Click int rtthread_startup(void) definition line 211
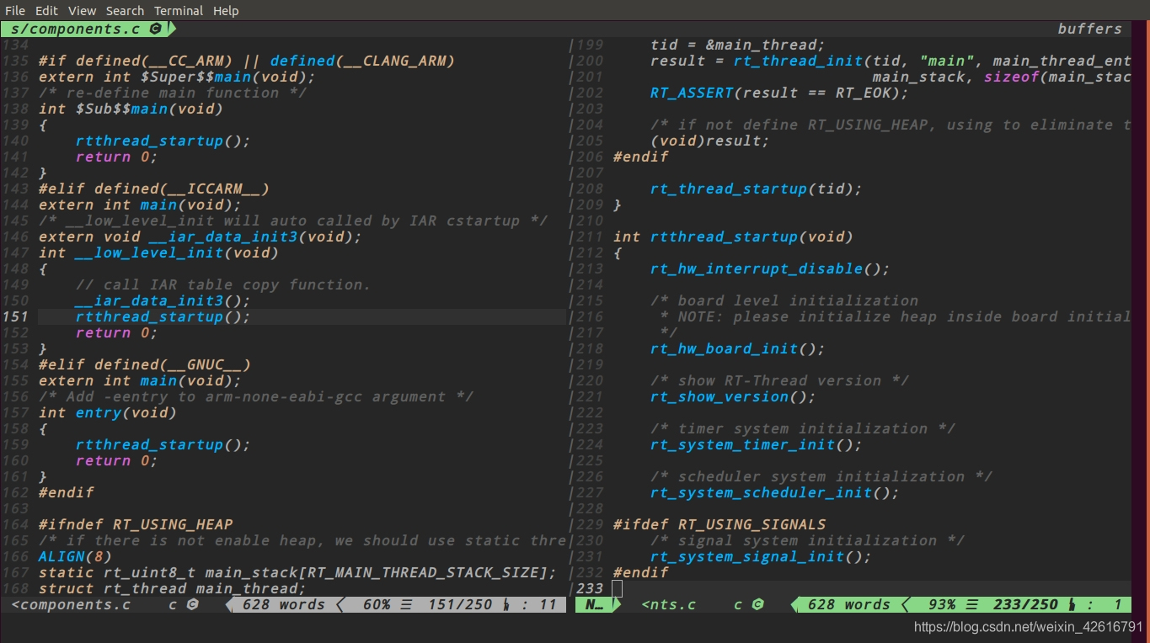 733,237
